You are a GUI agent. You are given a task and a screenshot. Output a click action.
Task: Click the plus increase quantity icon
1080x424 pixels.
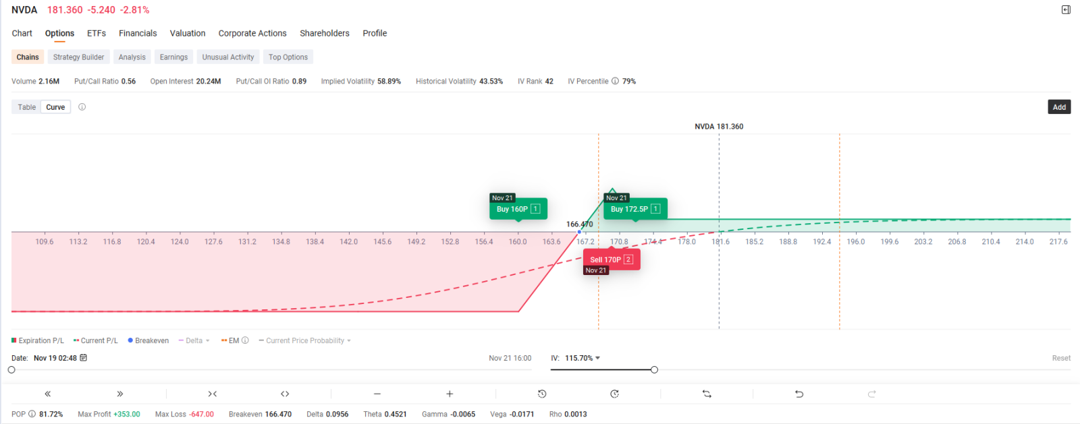tap(450, 394)
